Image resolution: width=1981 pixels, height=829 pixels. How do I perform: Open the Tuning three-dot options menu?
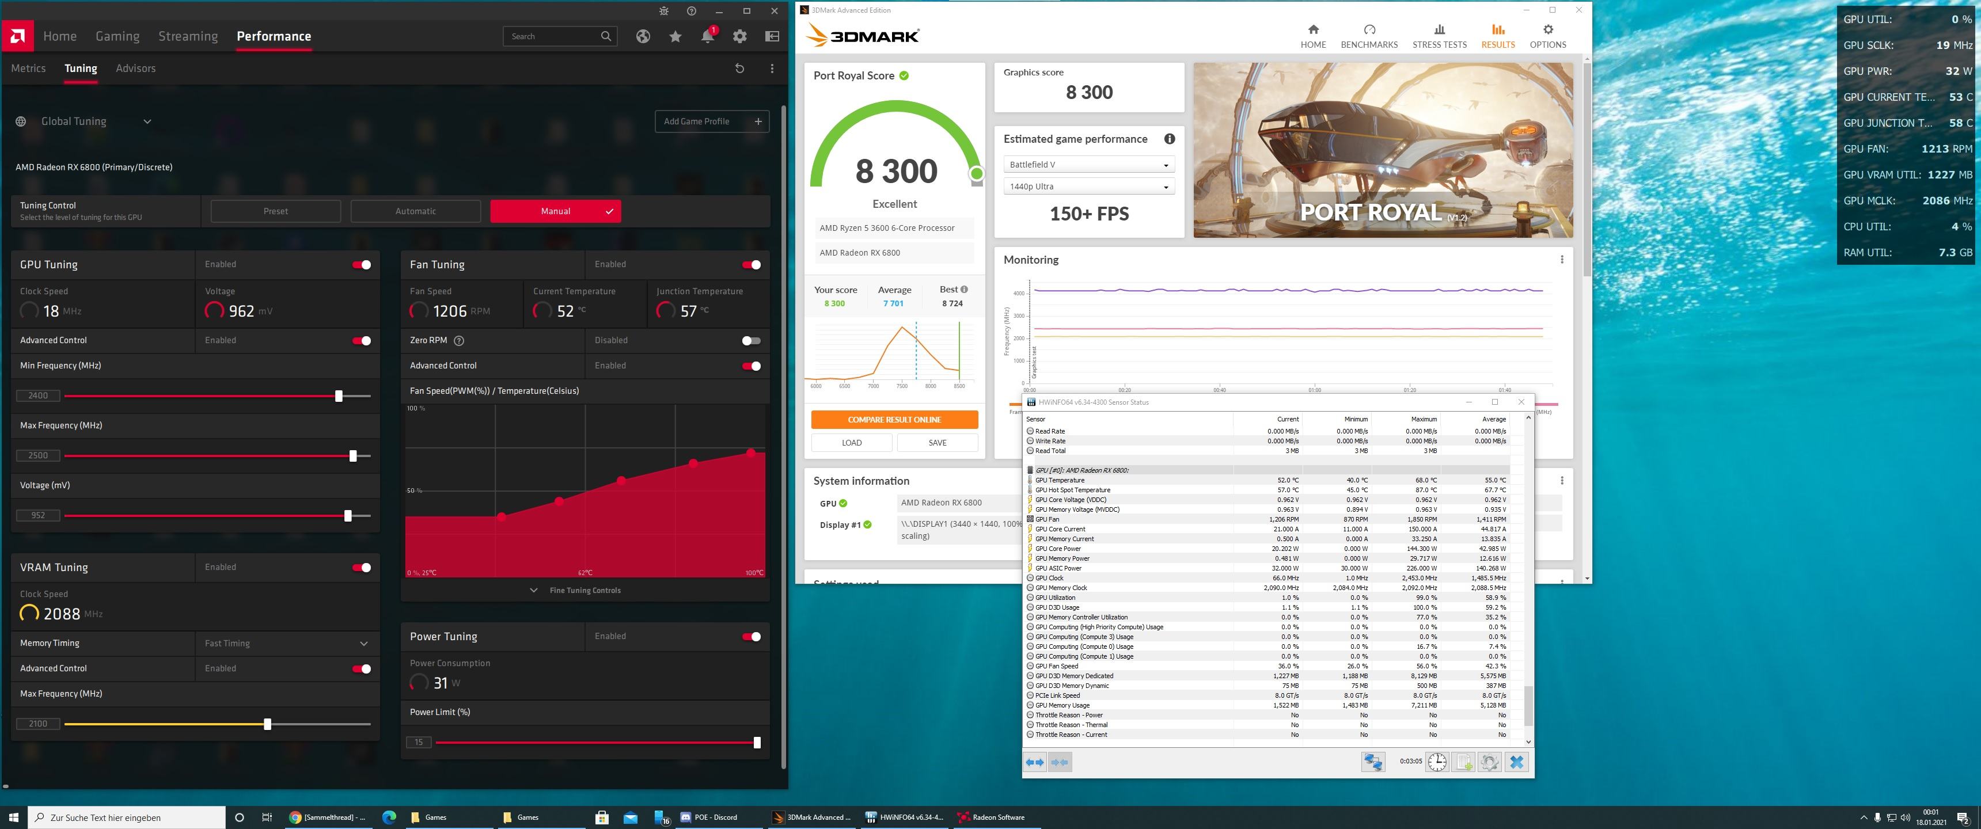(x=772, y=69)
